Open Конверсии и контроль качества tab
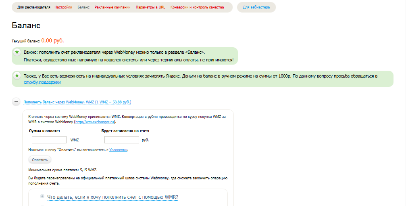This screenshot has height=206, width=406. coord(197,7)
